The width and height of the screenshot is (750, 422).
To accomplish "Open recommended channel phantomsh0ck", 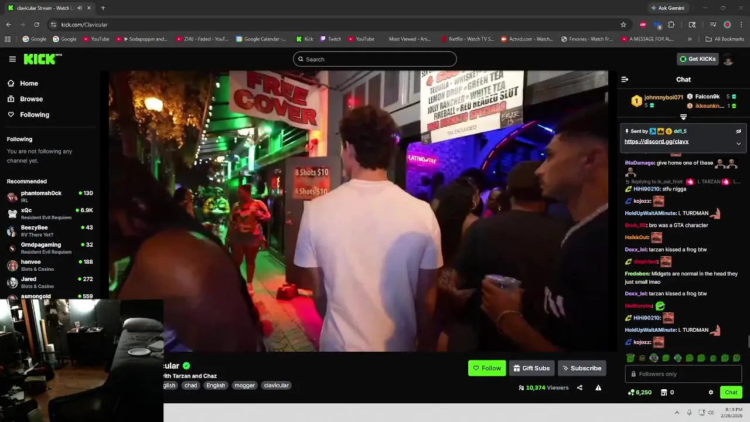I will (50, 196).
